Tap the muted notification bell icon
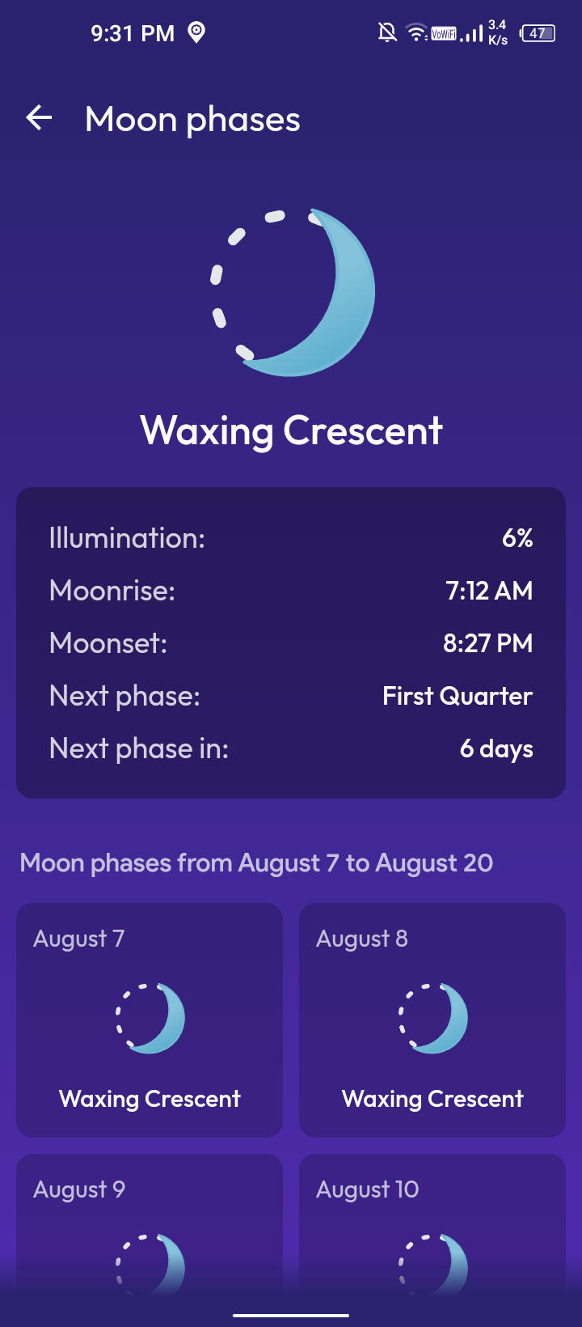This screenshot has height=1327, width=582. pos(388,32)
